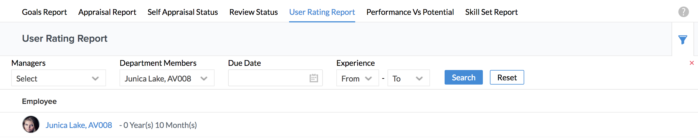Screen dimensions: 698x140
Task: Expand the Managers dropdown
Action: [58, 78]
